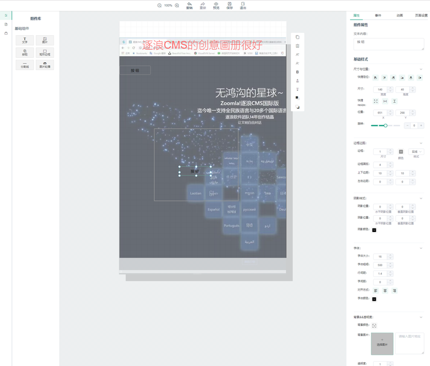Move layer up one level in floating toolbar

[x=297, y=81]
